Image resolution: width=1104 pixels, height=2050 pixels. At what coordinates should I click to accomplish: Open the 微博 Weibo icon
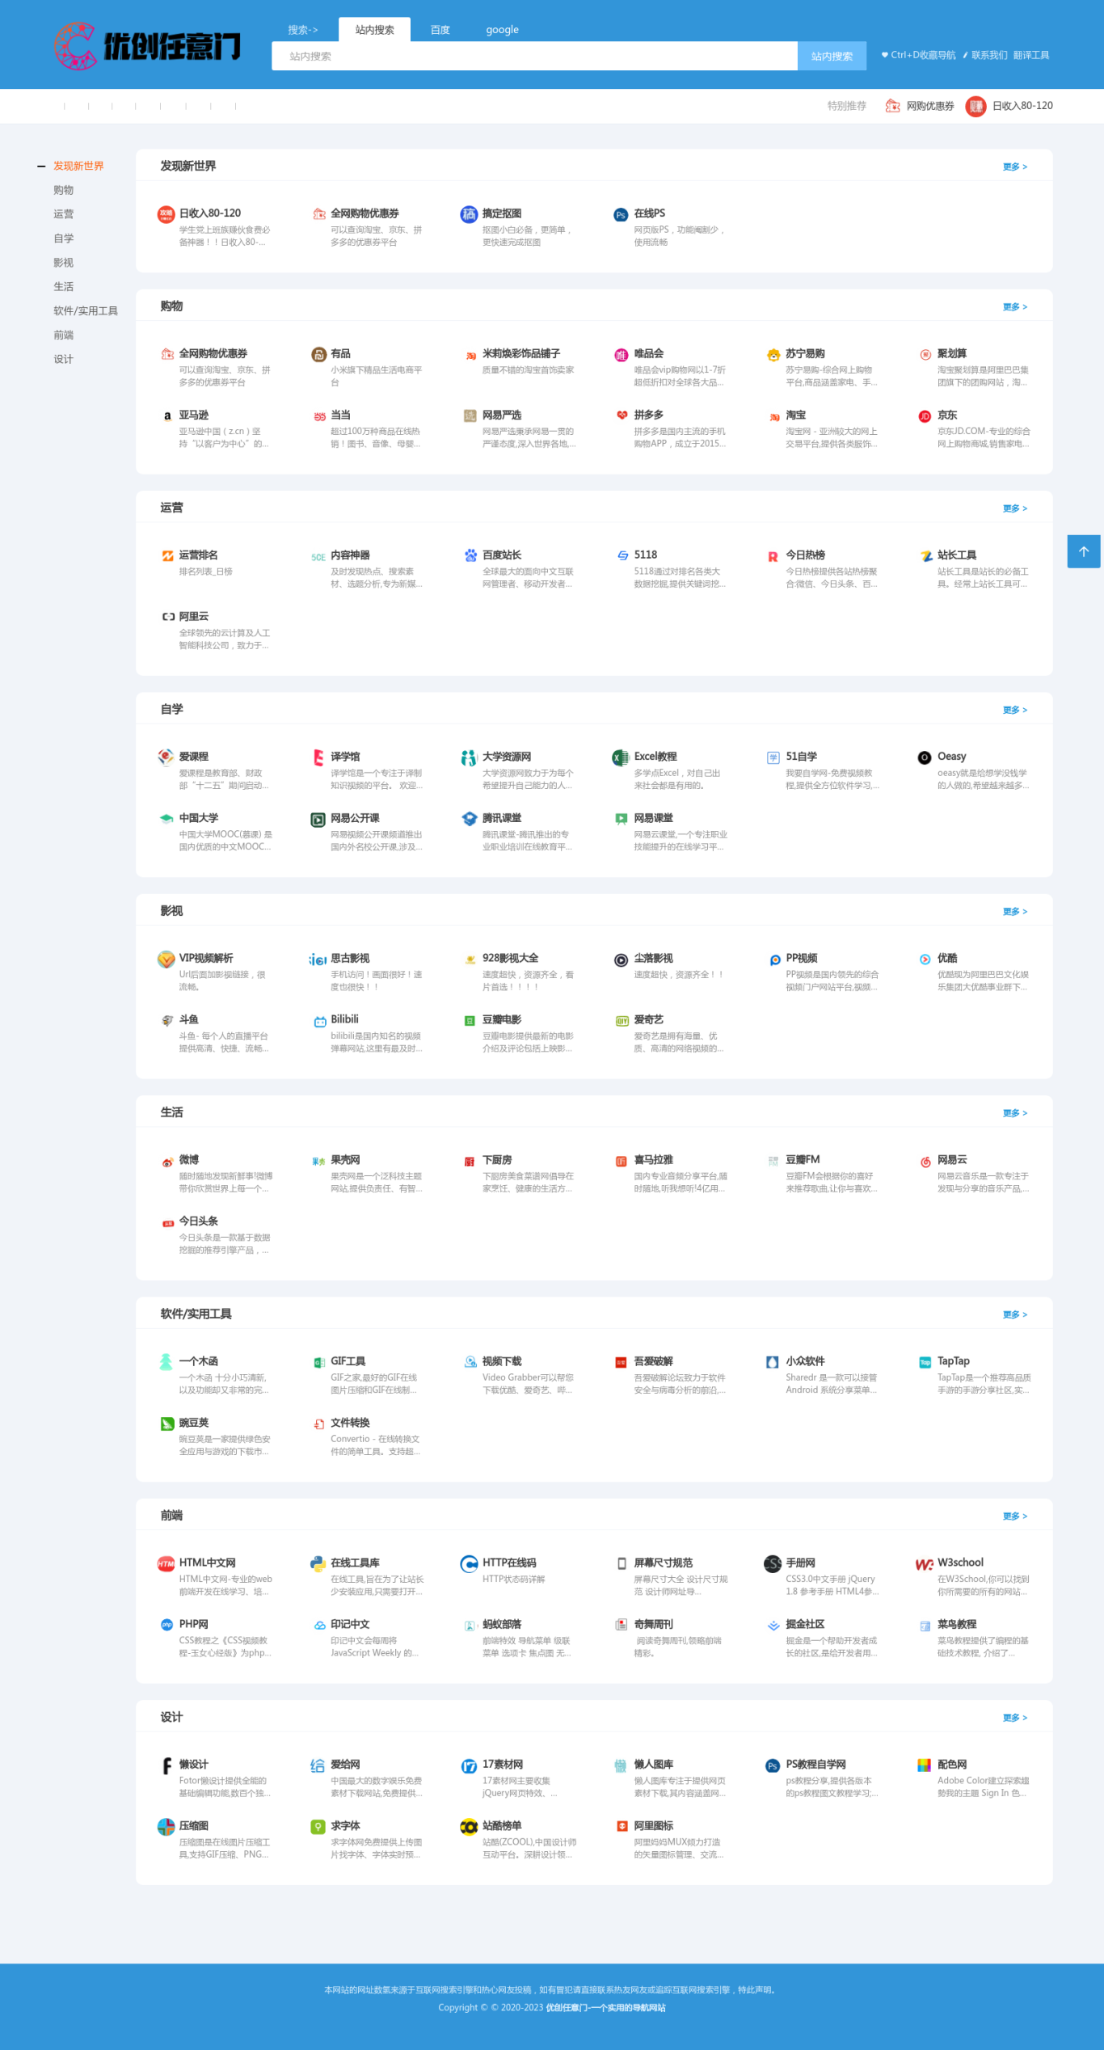[167, 1162]
